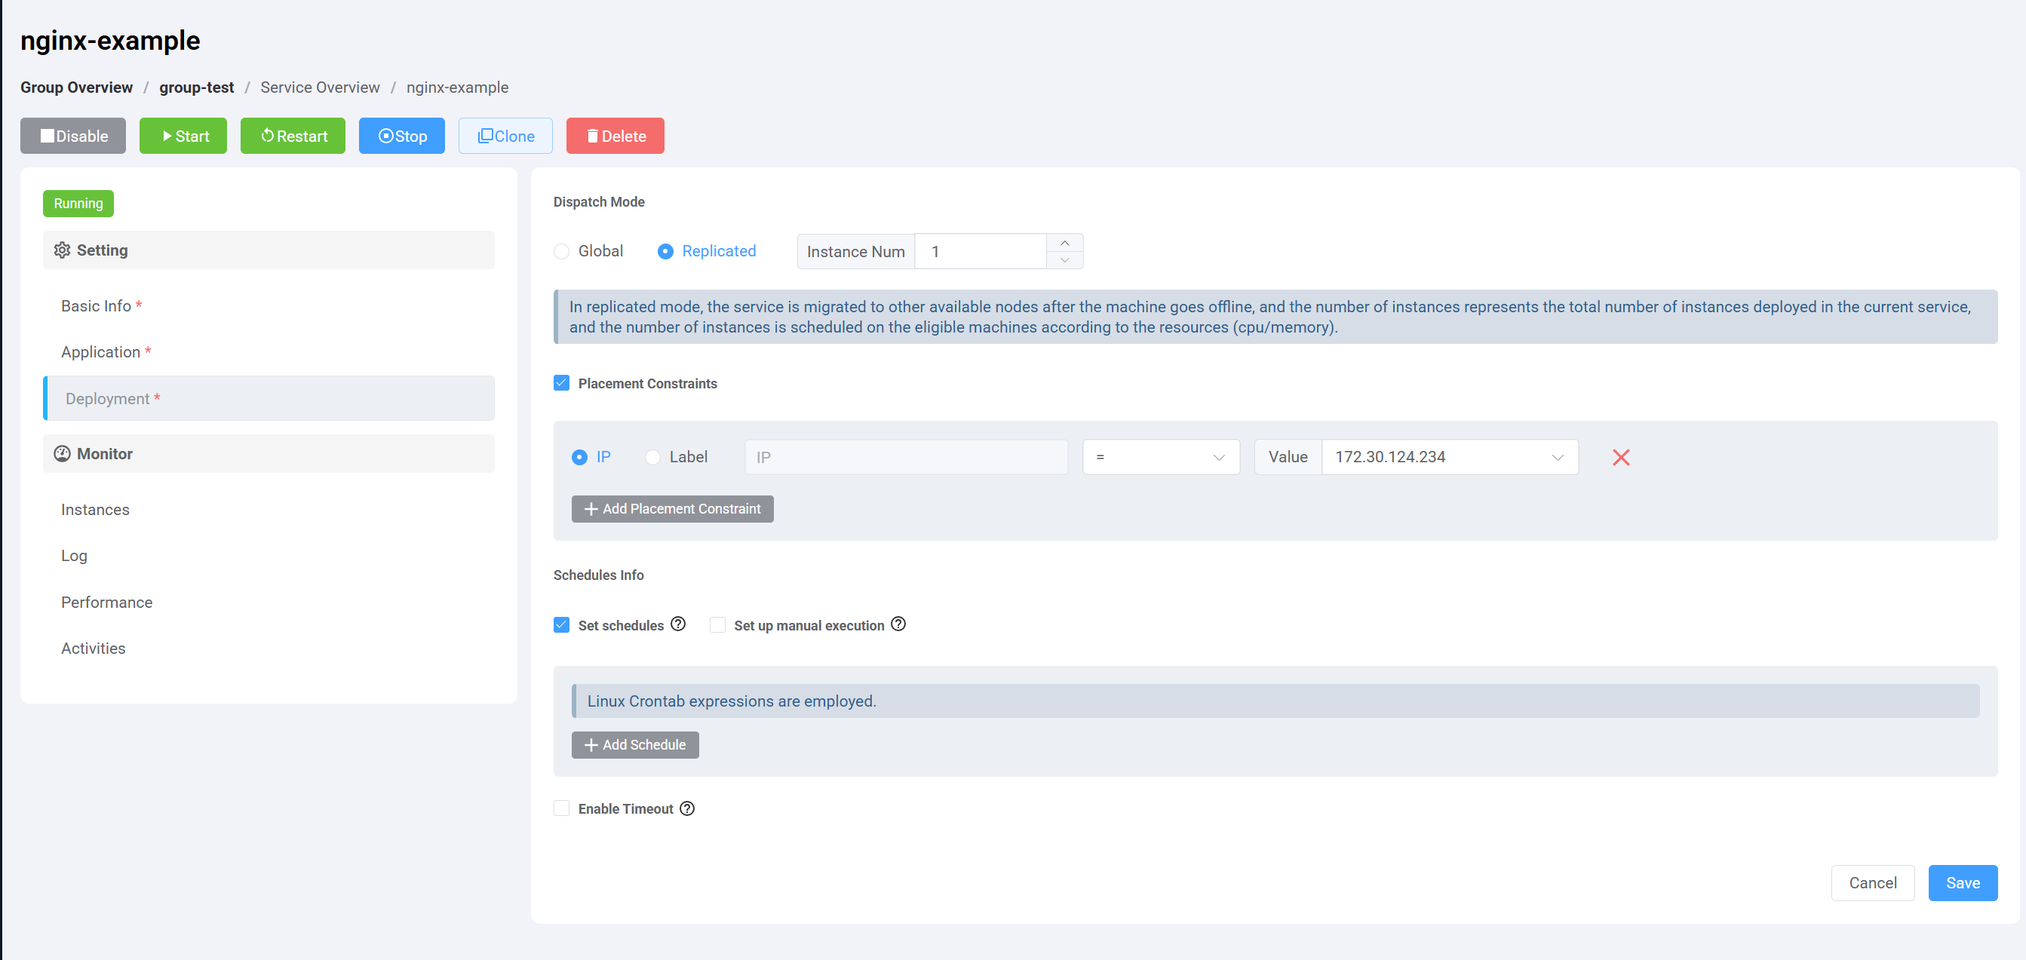Click the Dispatch Mode heading
The width and height of the screenshot is (2026, 960).
600,202
